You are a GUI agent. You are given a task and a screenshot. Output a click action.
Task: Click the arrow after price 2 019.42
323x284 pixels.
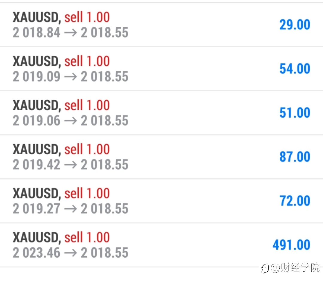tap(71, 165)
